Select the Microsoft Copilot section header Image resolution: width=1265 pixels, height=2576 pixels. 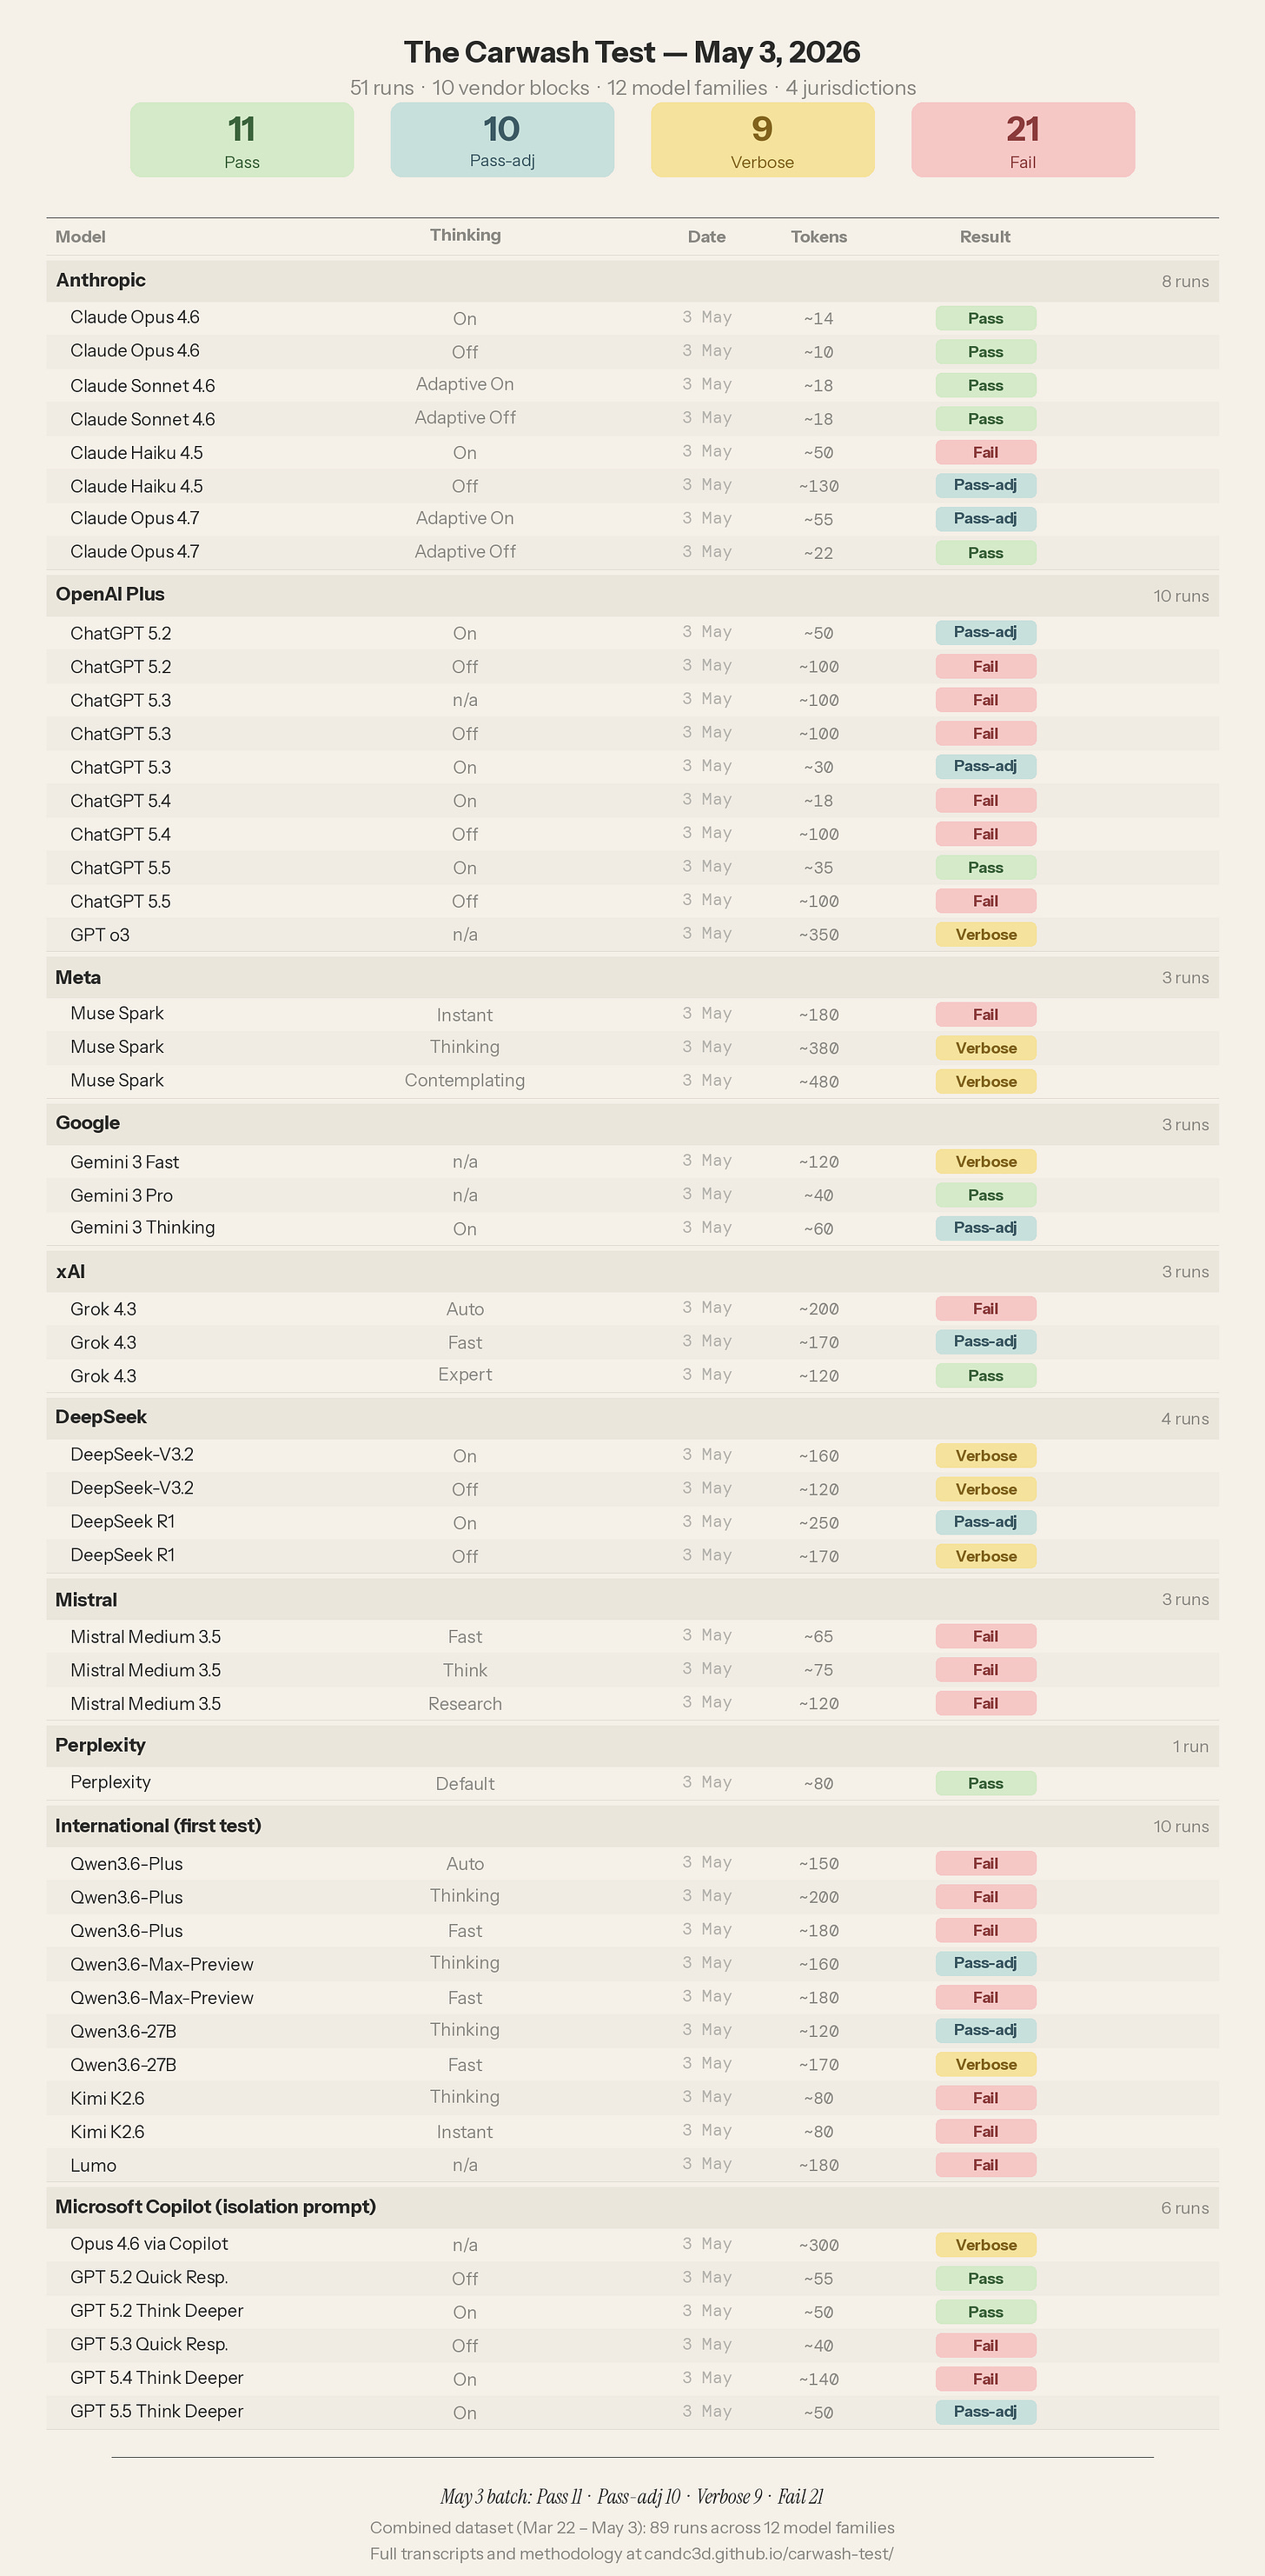[632, 2207]
